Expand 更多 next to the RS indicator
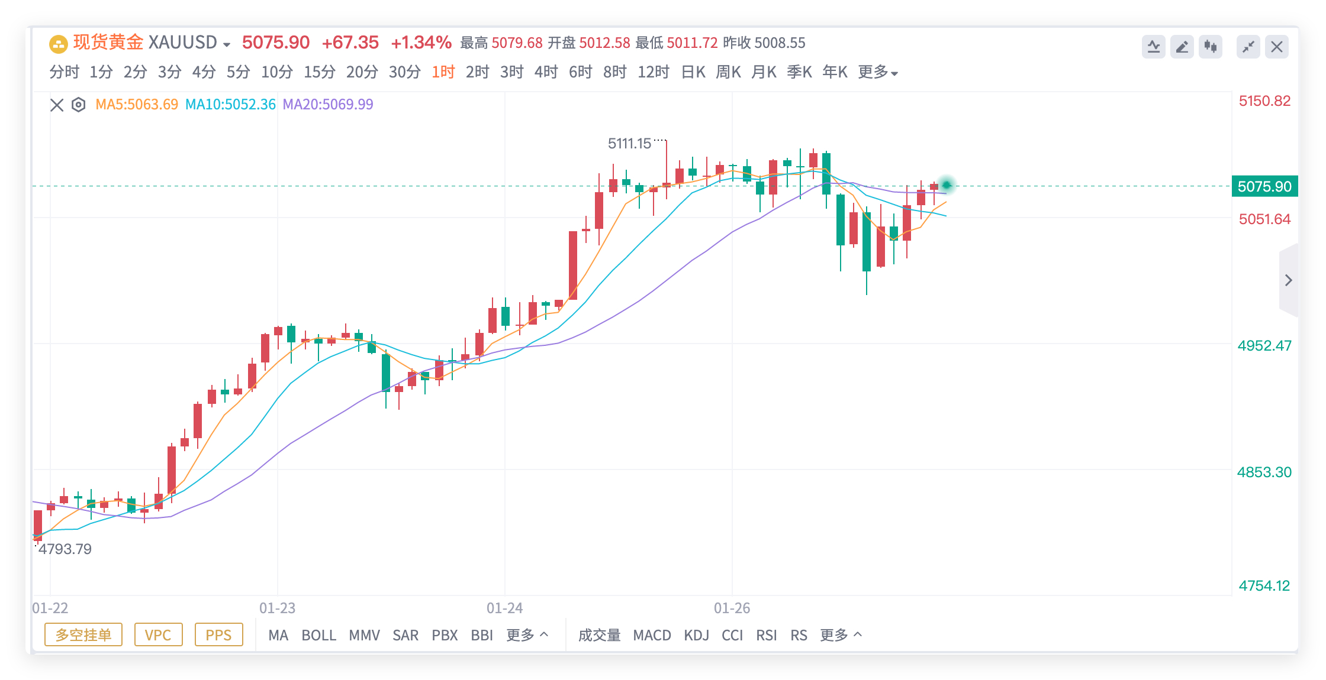1326x680 pixels. click(x=841, y=635)
